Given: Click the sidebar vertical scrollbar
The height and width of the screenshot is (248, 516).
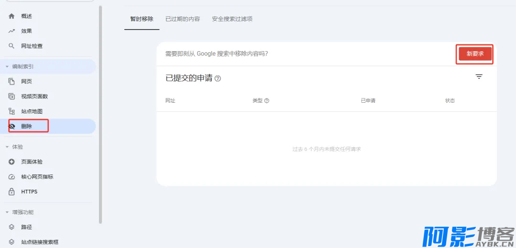Looking at the screenshot, I should tap(100, 115).
